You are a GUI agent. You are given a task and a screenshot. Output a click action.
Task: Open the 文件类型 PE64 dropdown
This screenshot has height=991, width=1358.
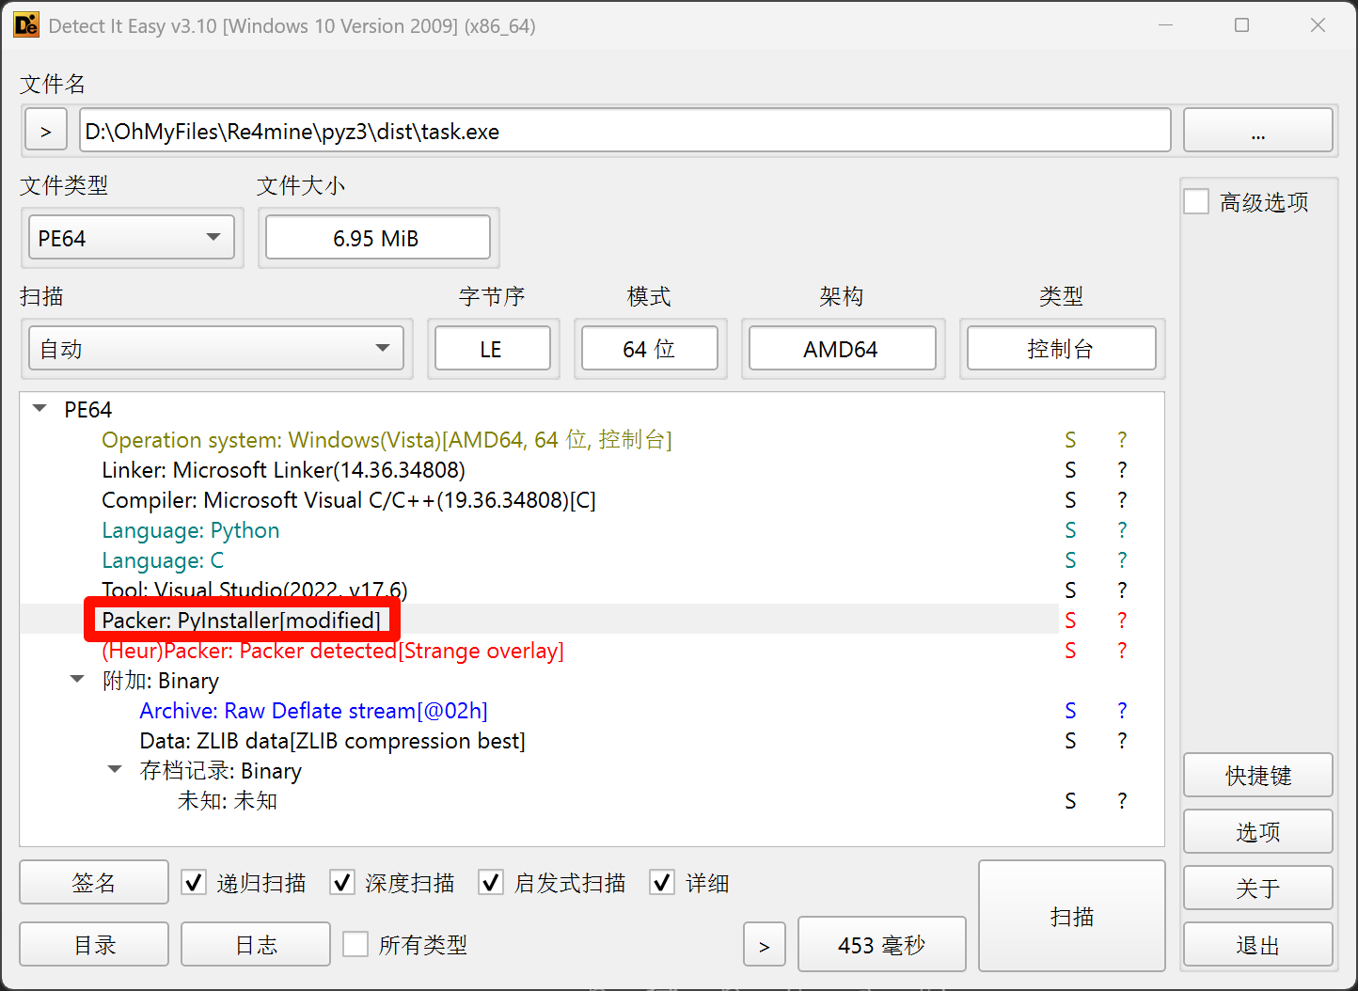point(132,238)
